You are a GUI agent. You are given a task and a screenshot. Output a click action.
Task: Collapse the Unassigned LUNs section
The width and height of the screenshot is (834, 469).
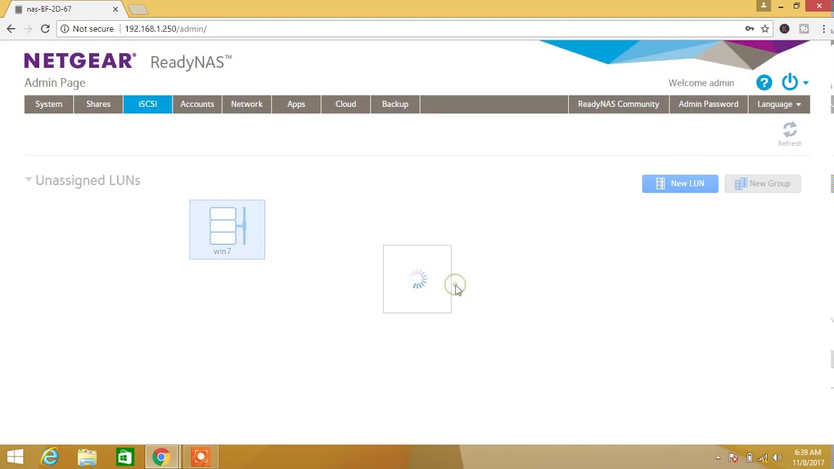(x=29, y=180)
